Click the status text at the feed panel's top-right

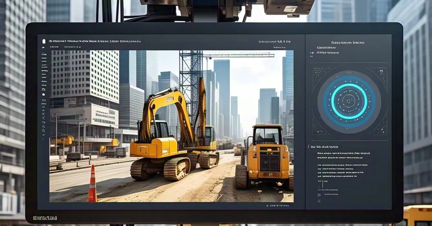[274, 42]
